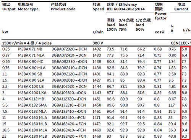Click the Is/In value 5.8 in red box
191x140 pixels.
(185, 49)
